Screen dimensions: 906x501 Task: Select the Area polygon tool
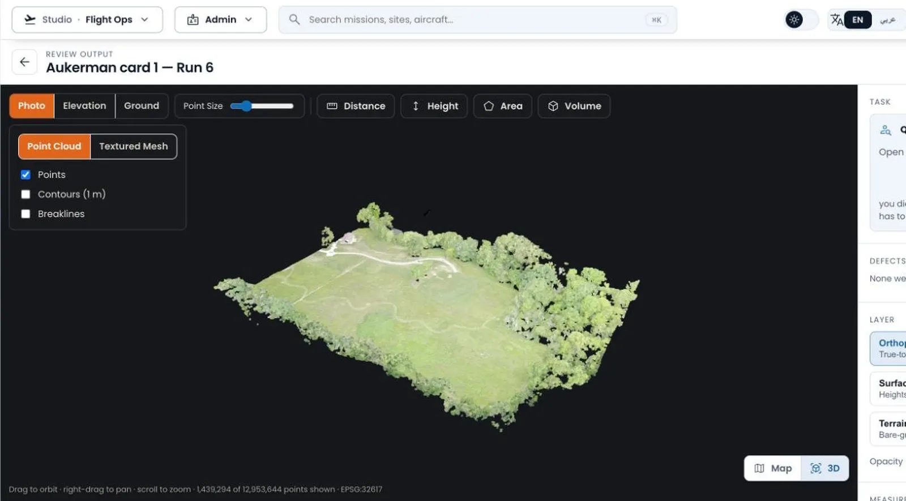(x=502, y=106)
